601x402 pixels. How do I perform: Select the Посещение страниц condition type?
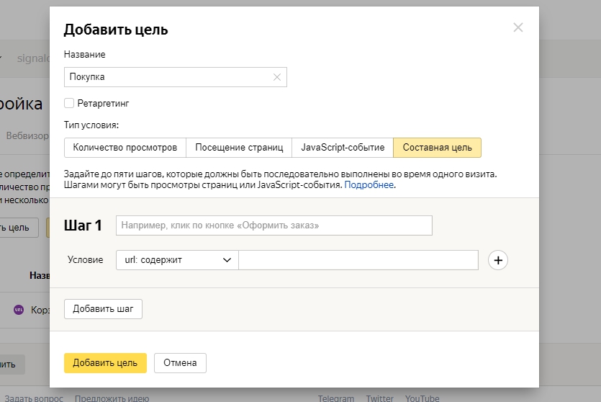(239, 148)
